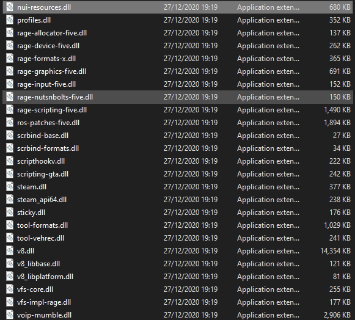Select the file name vfs-core.dll

(35, 289)
